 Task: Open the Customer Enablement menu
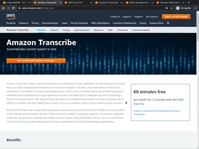coord(124,23)
